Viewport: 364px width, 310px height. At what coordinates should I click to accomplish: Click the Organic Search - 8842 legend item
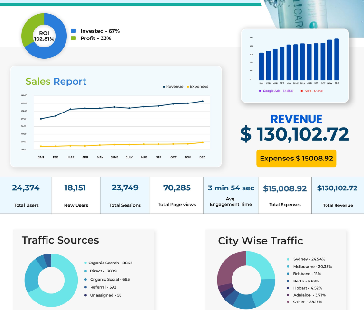(x=108, y=263)
